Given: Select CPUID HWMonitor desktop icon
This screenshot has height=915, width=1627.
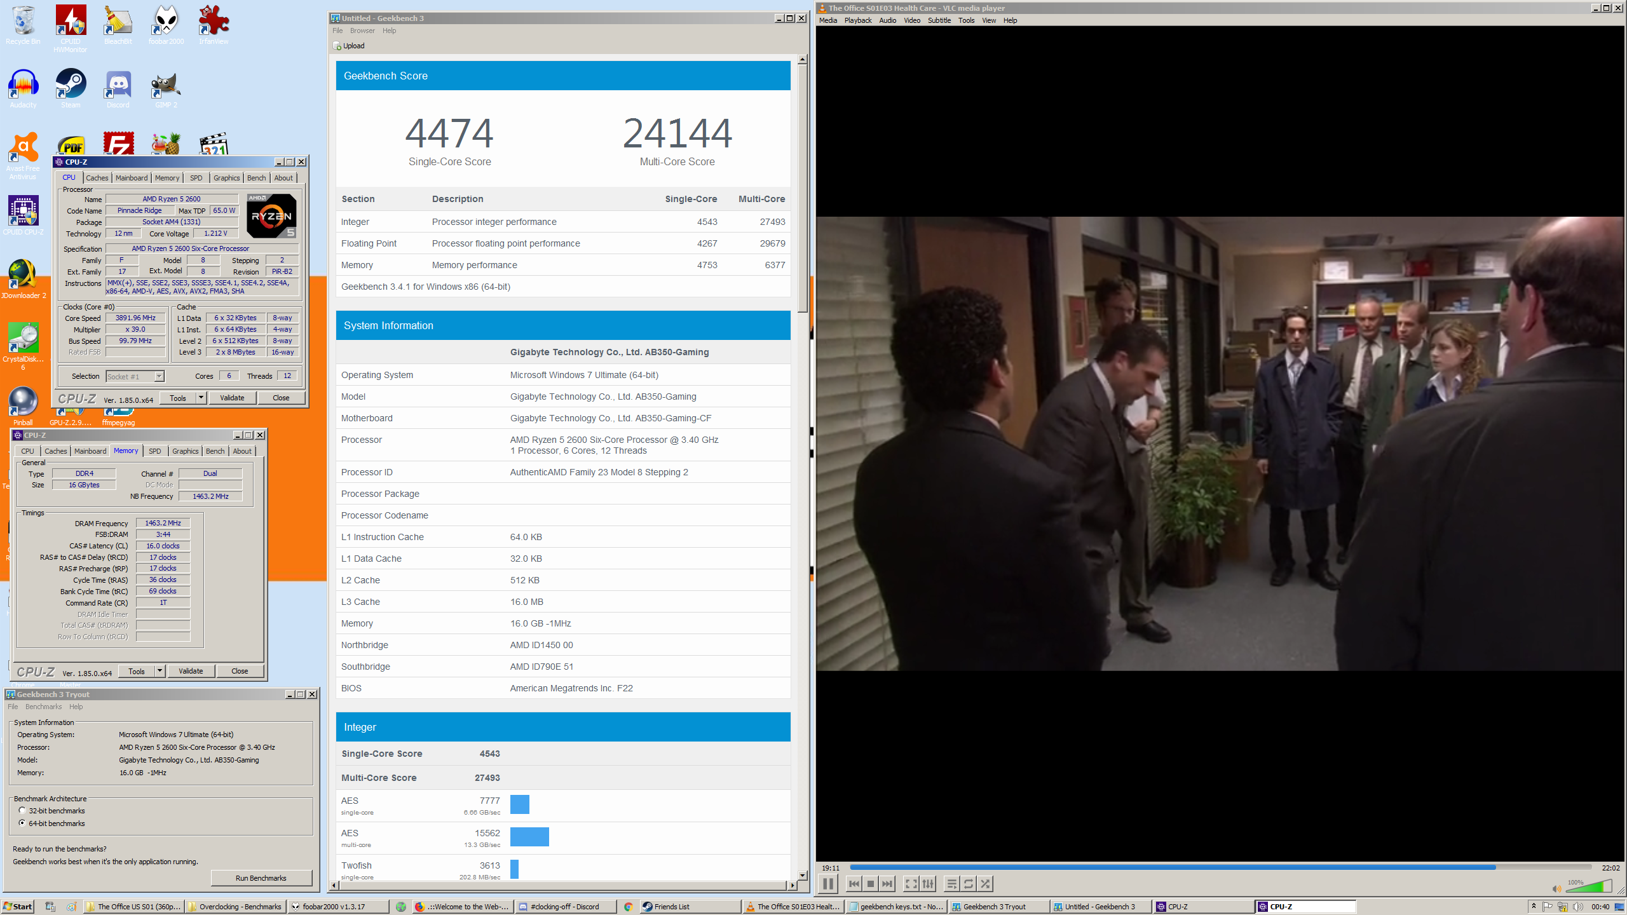Looking at the screenshot, I should pos(71,29).
